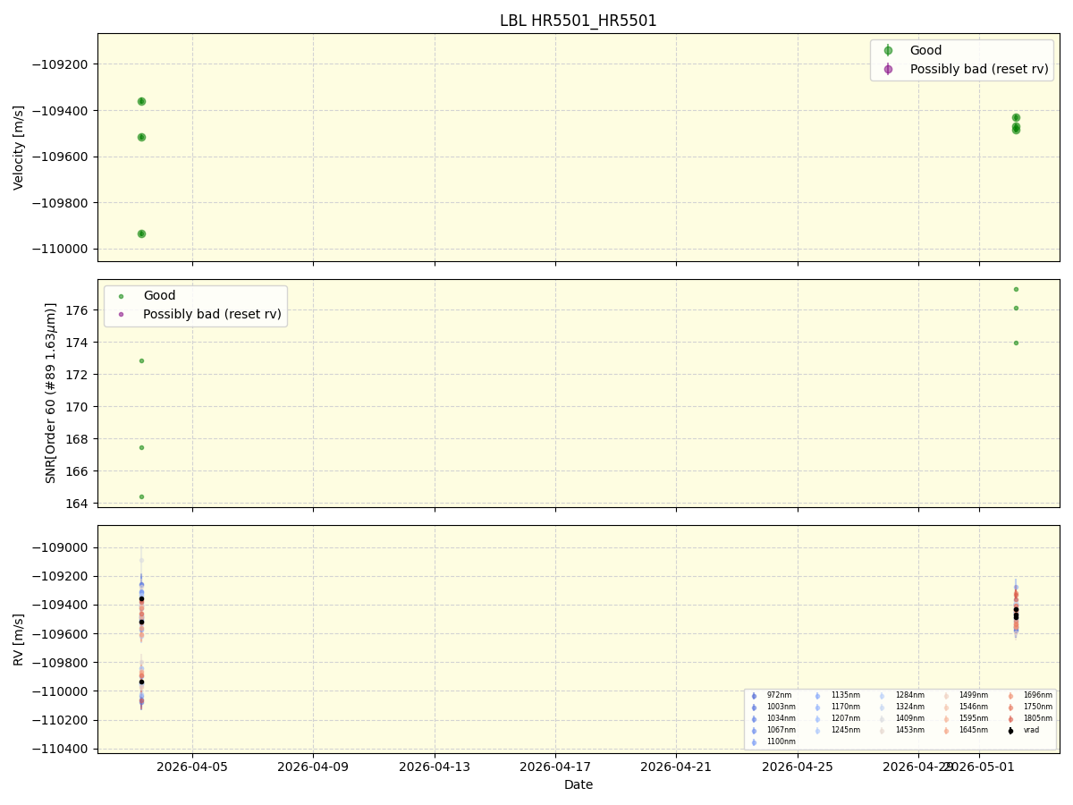This screenshot has width=1073, height=805.
Task: Select the 'Possibly bad (reset rv)' label in Velocity legend
Action: (979, 69)
